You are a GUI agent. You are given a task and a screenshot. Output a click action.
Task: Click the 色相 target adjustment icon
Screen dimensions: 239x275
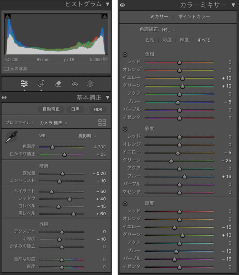(125, 54)
